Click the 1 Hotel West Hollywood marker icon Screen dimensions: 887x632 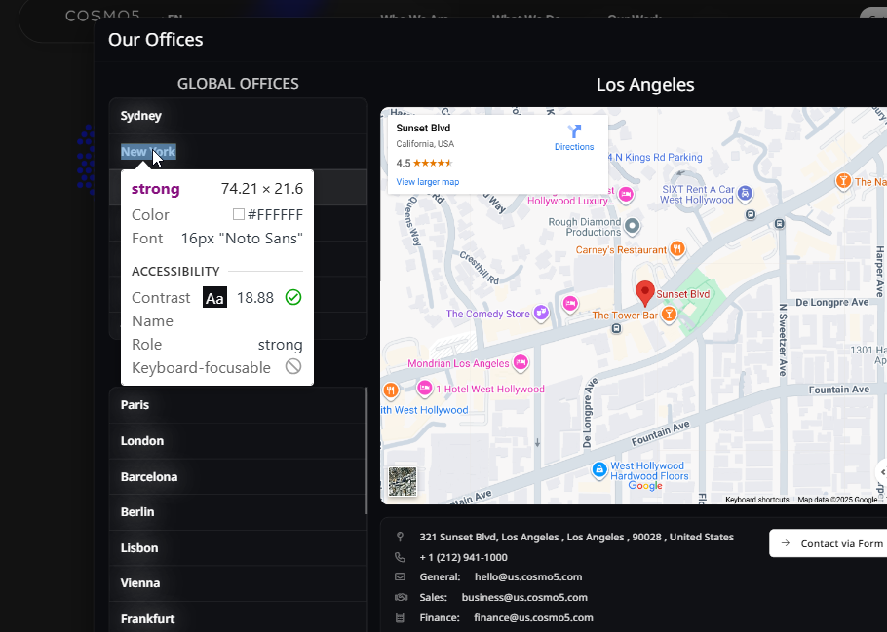[x=424, y=388]
